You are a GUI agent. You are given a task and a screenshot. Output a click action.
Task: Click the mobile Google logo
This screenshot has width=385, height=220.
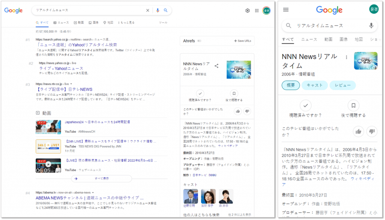329,10
